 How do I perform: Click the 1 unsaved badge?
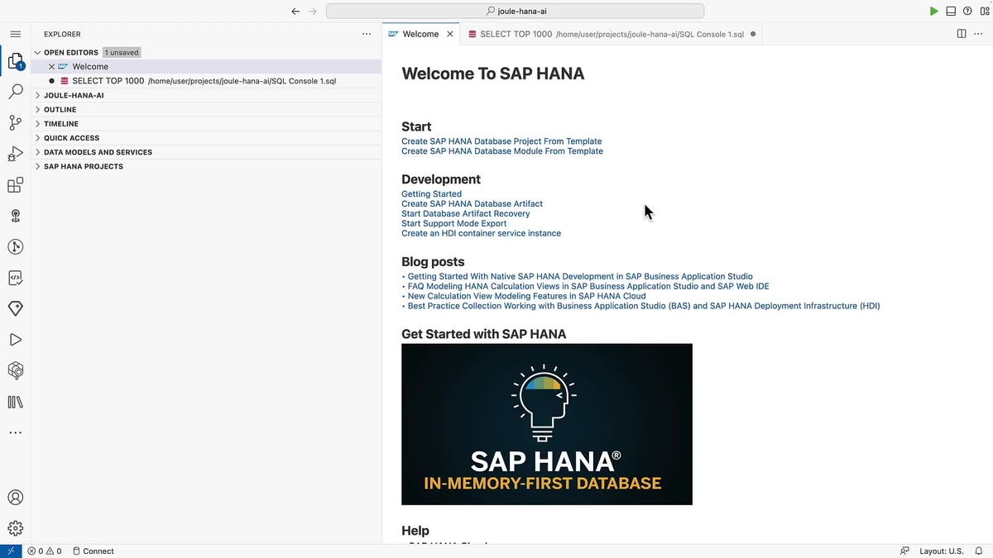pyautogui.click(x=122, y=52)
